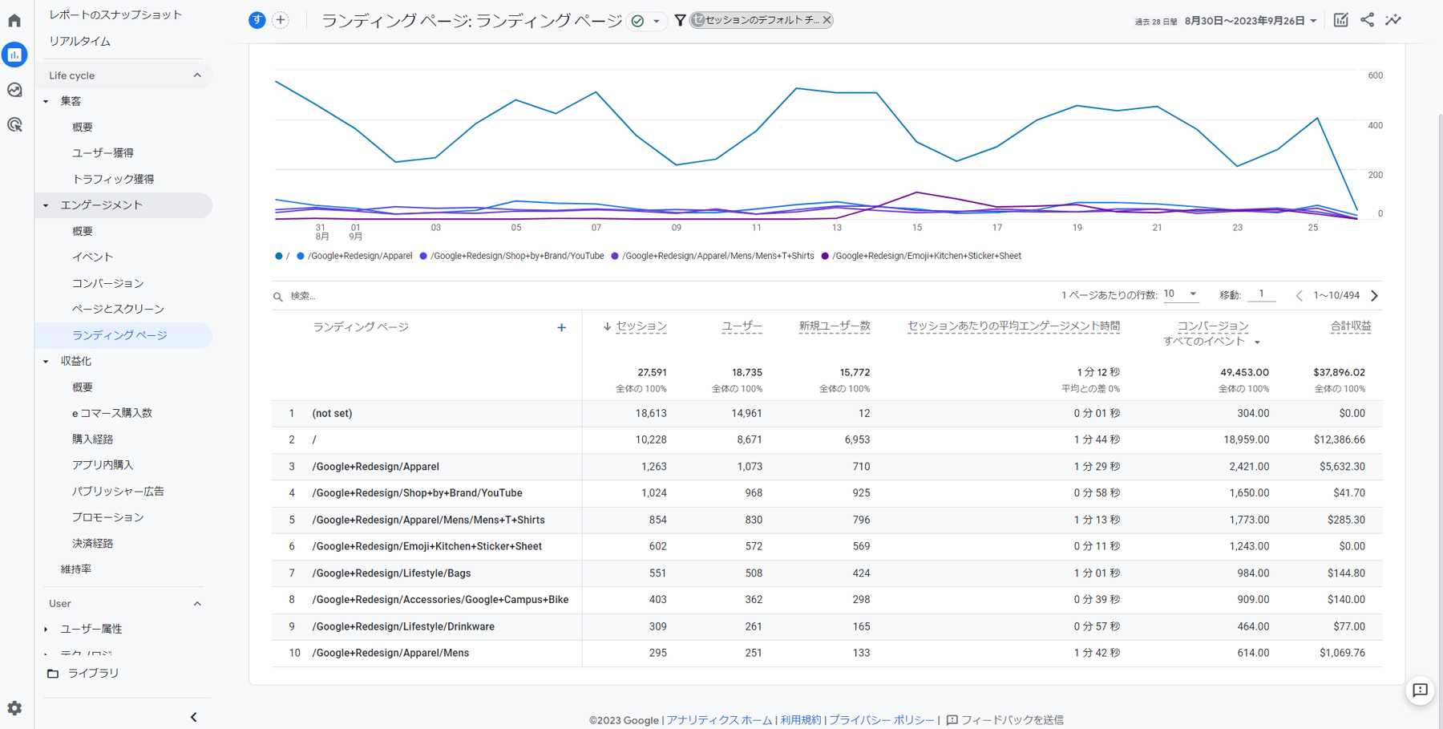Screen dimensions: 1443x729
Task: Open イベント report under engagement
Action: pyautogui.click(x=93, y=257)
